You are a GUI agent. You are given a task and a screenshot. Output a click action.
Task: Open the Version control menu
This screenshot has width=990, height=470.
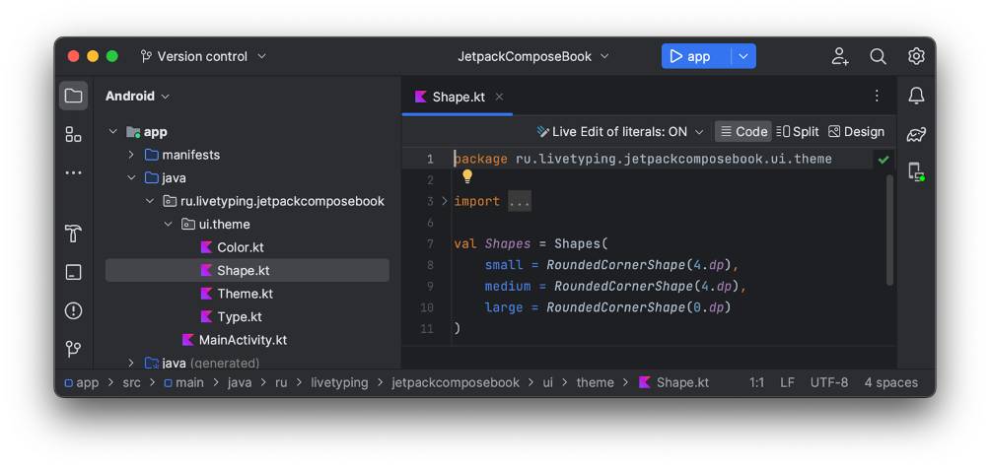(x=203, y=56)
